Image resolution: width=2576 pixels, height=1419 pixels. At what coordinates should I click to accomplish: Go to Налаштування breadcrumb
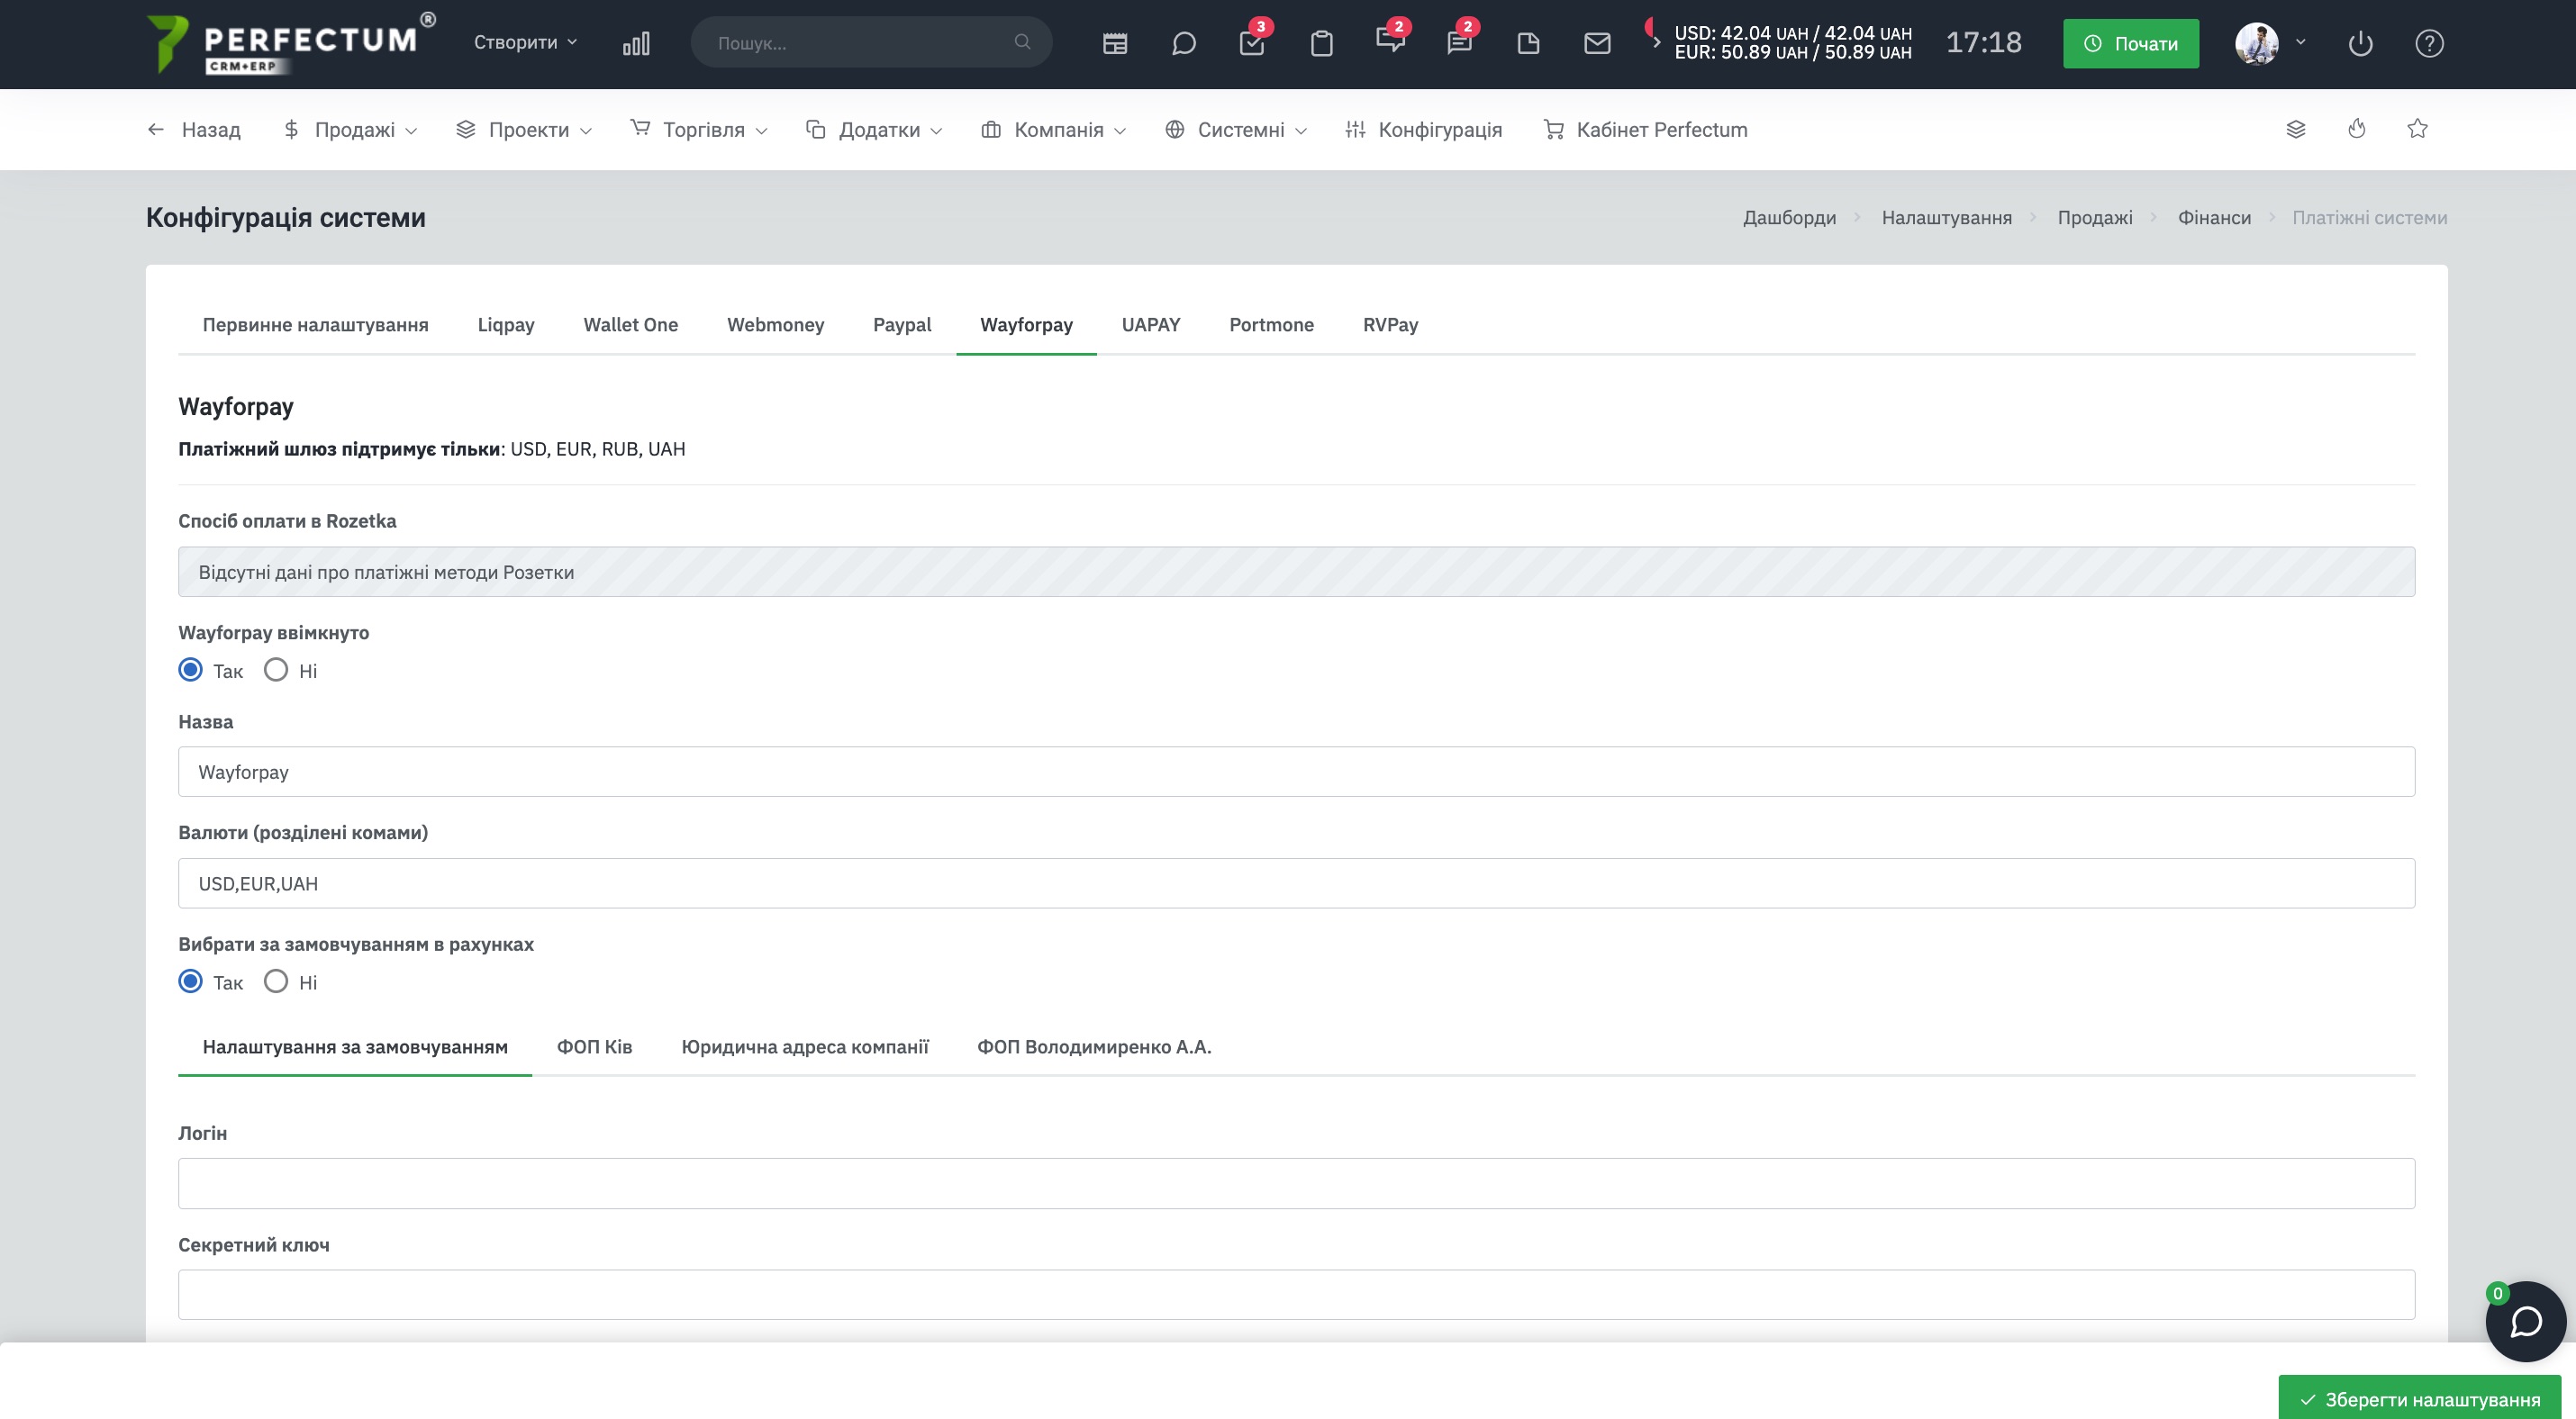coord(1946,217)
